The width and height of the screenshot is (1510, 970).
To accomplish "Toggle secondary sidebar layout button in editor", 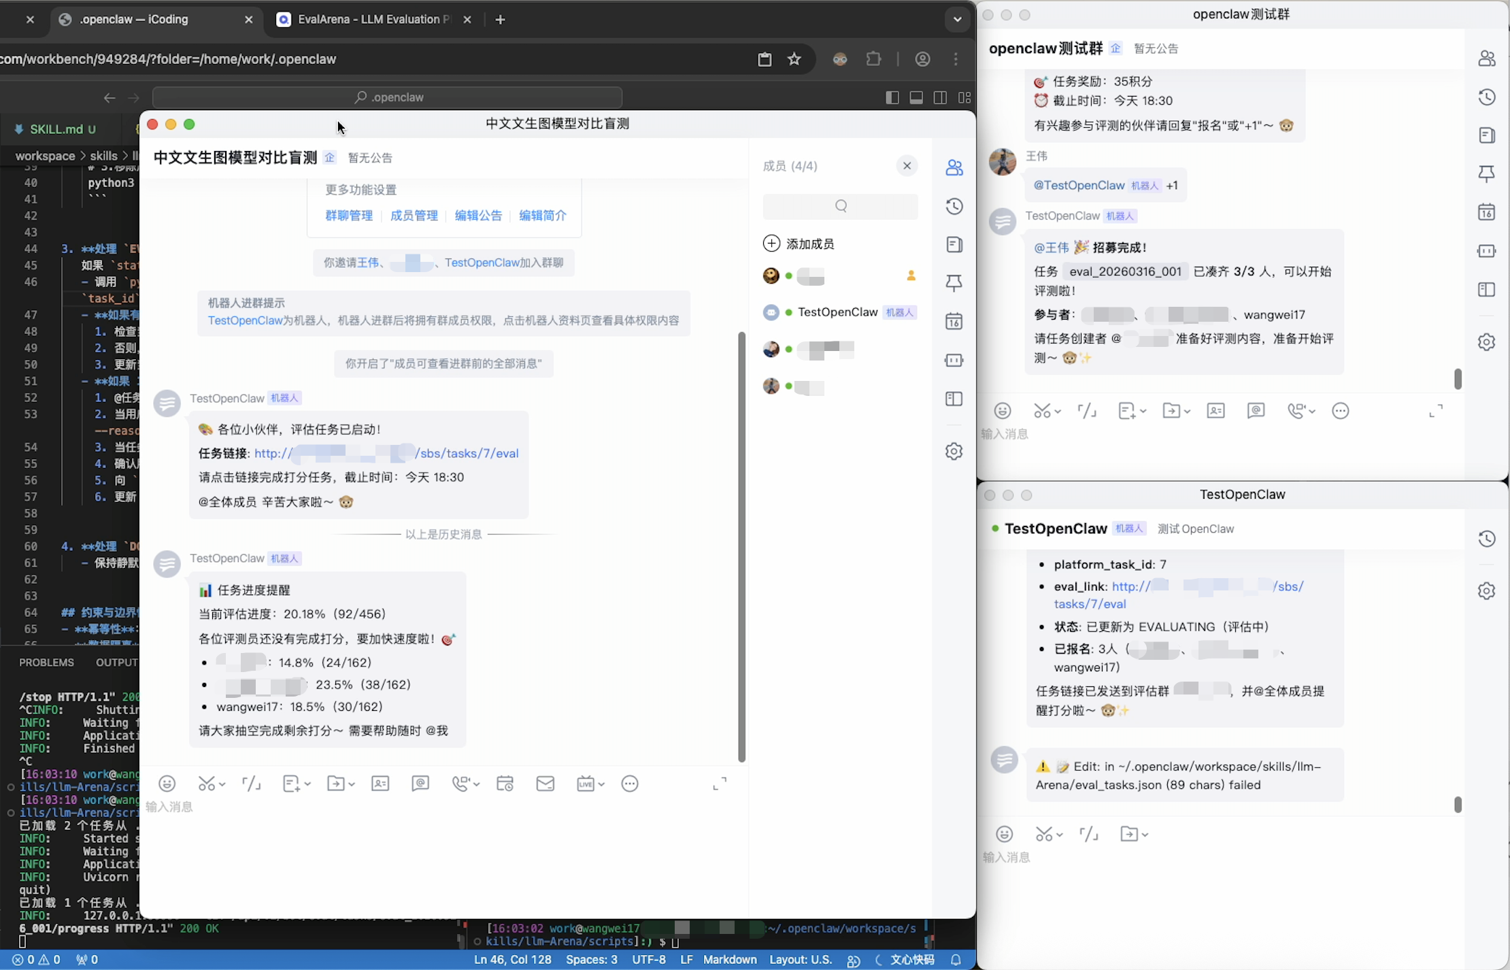I will click(x=940, y=97).
